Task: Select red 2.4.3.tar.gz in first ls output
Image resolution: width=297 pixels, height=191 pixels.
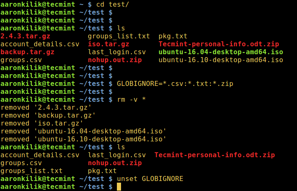Action: [x=25, y=36]
